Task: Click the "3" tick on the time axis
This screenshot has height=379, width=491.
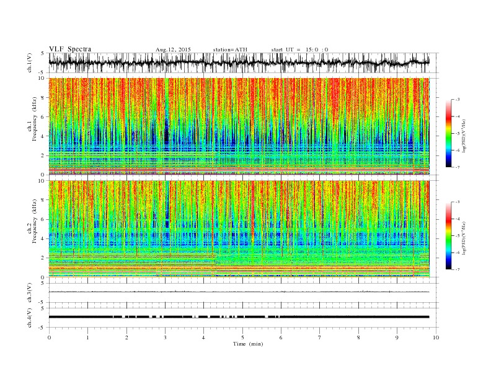Action: (x=165, y=338)
